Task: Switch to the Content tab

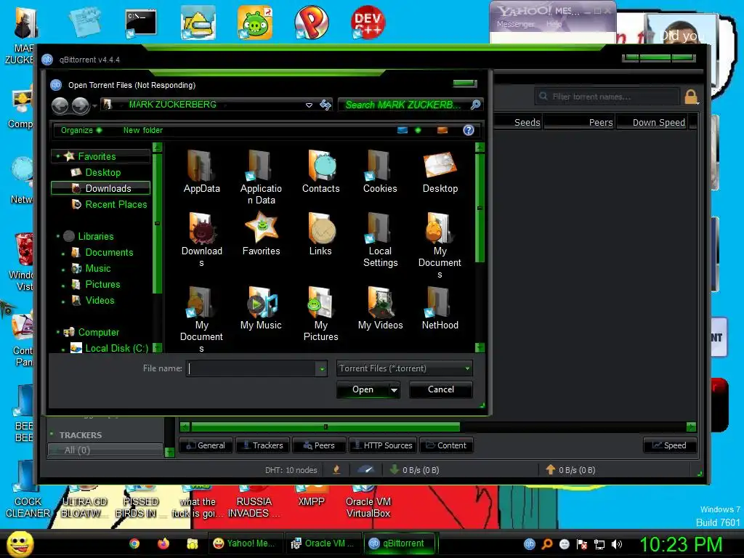Action: point(447,445)
